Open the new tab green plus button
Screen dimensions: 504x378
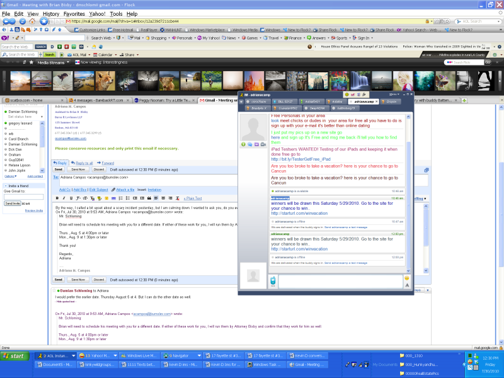point(464,101)
